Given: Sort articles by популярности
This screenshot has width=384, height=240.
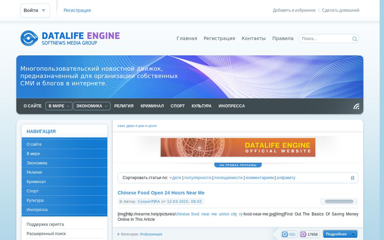Looking at the screenshot, I should tap(198, 178).
